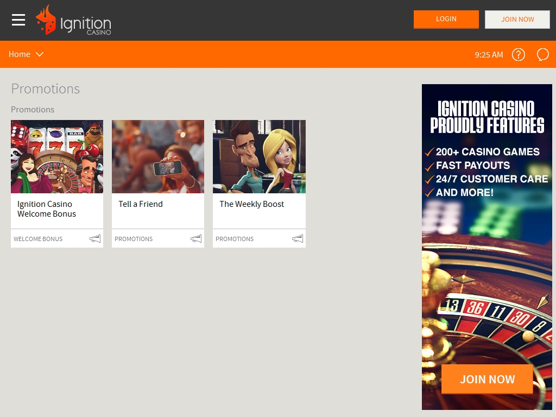Click megaphone icon on Tell a Friend card

point(196,239)
